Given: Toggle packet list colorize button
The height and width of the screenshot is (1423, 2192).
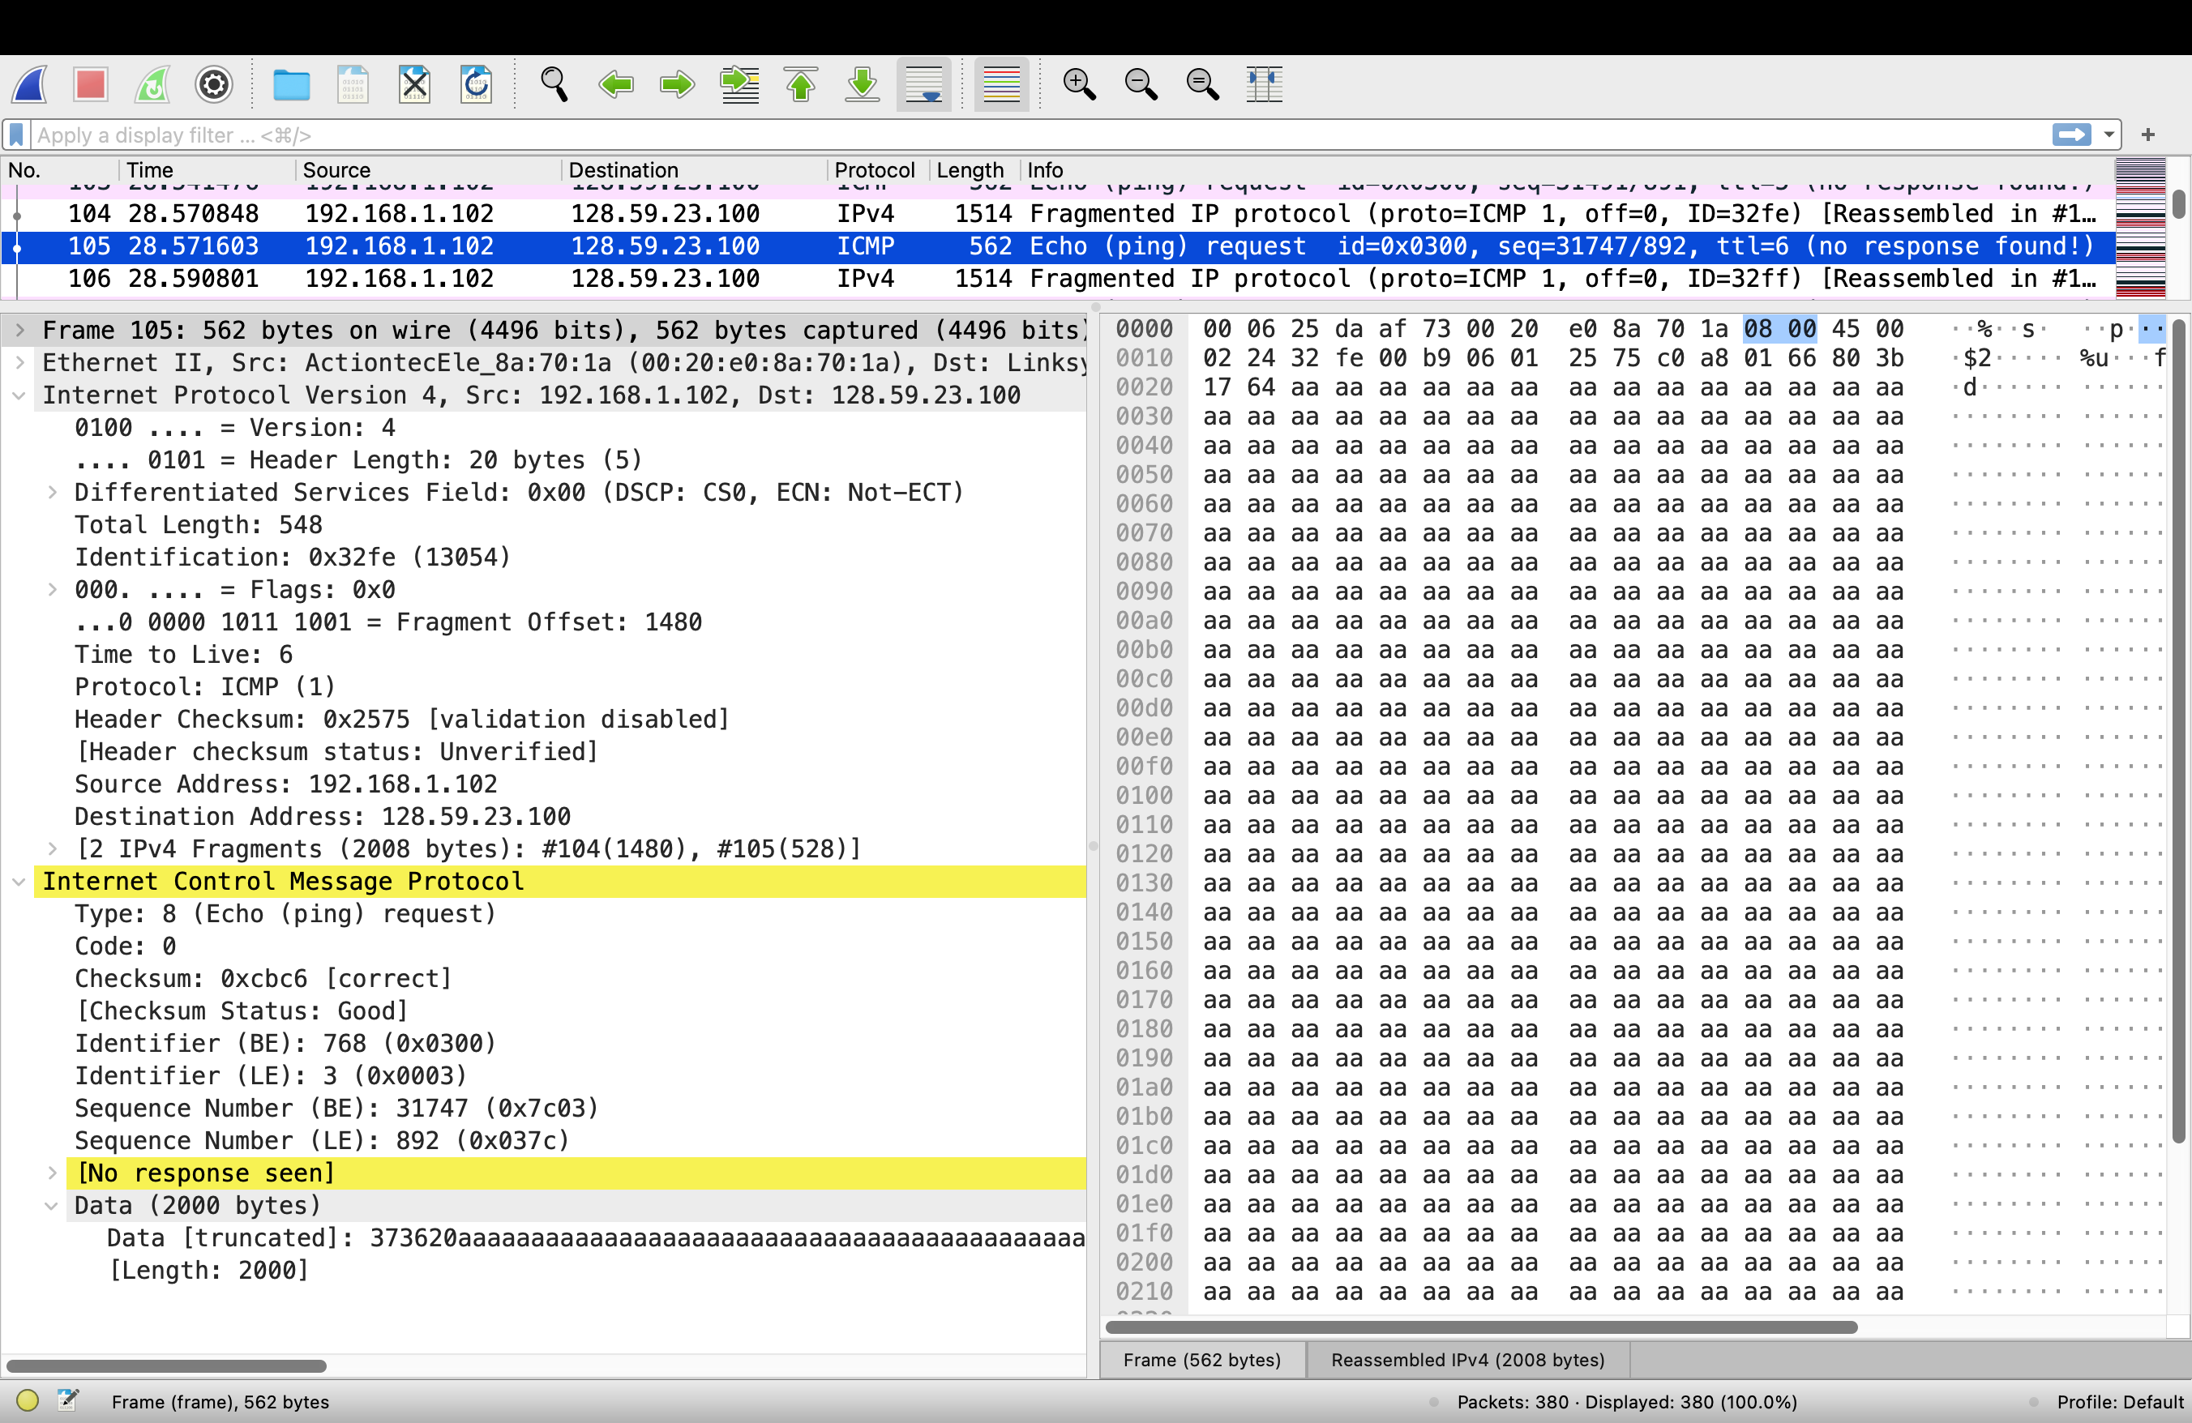Looking at the screenshot, I should pos(1001,84).
